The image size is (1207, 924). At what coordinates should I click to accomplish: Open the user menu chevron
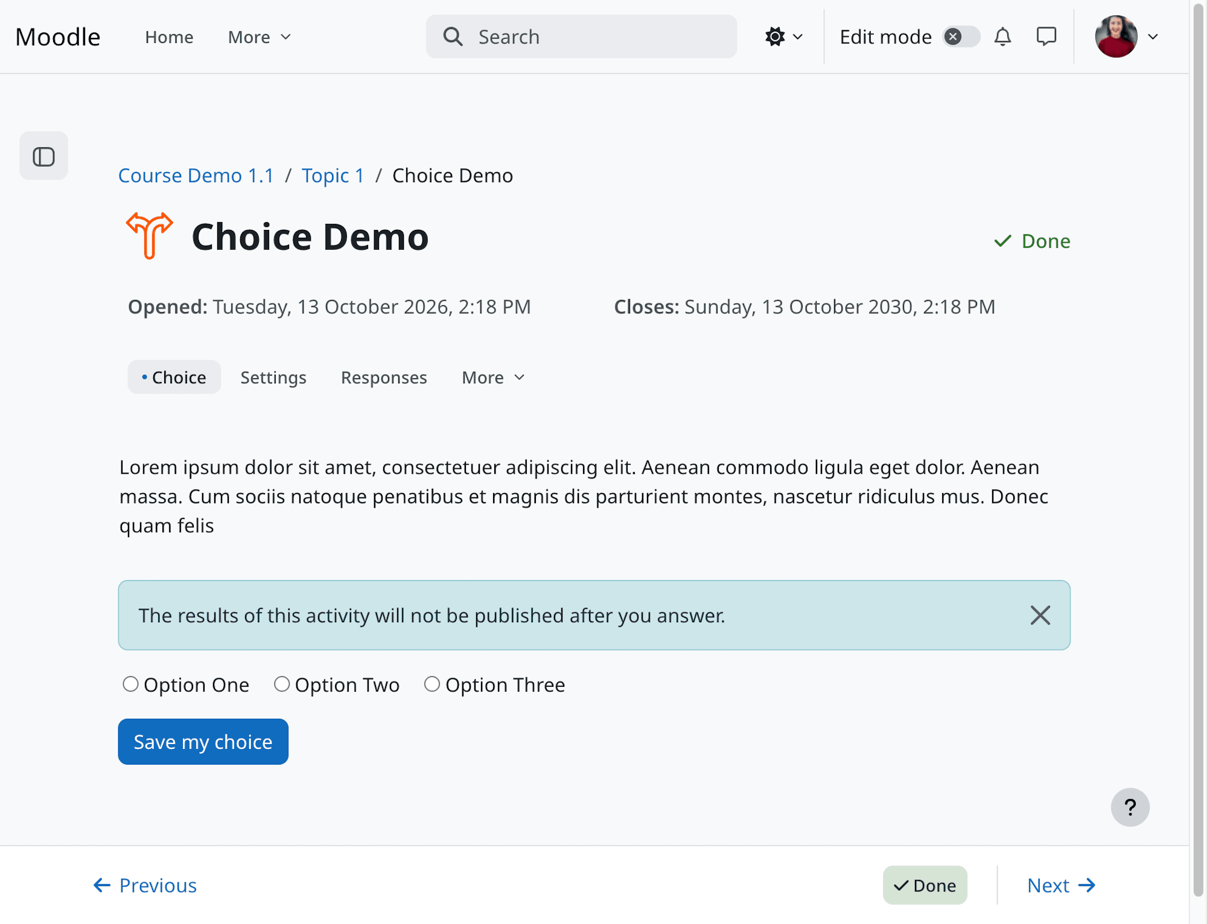pos(1153,37)
